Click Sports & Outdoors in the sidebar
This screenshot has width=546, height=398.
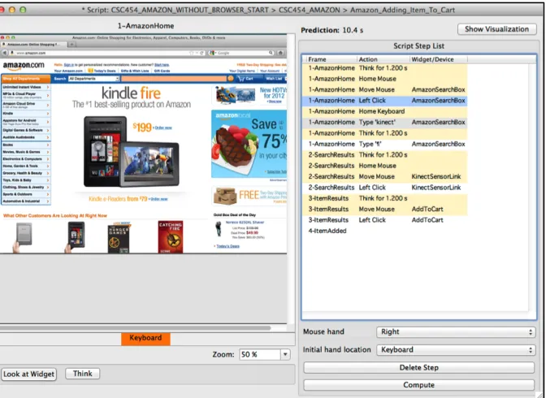coord(26,194)
